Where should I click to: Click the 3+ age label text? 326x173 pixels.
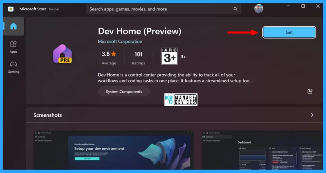coord(183,57)
